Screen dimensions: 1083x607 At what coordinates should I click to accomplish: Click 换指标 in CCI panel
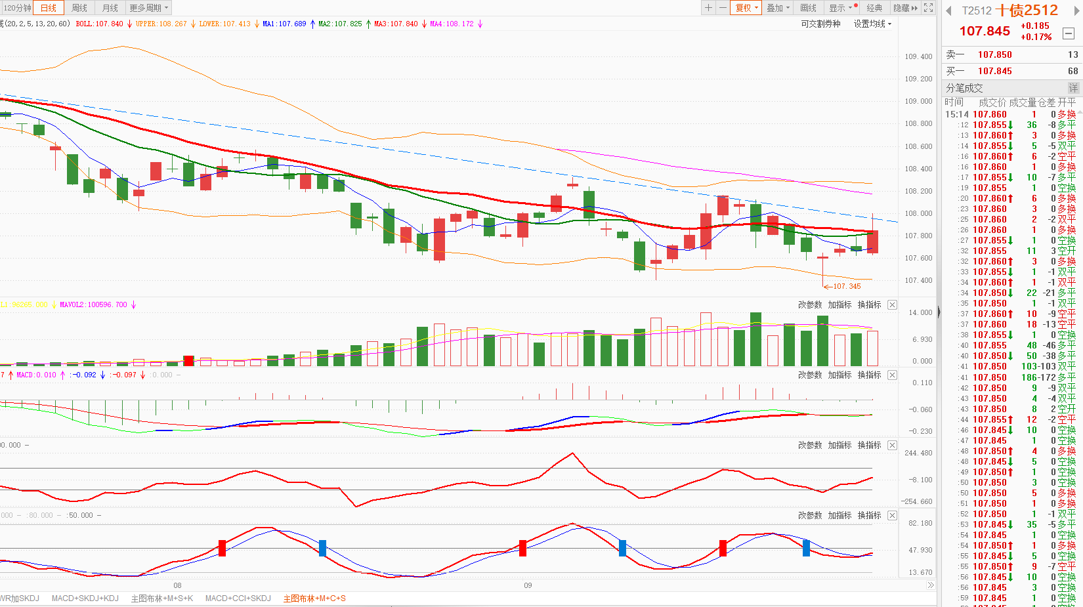tap(869, 445)
